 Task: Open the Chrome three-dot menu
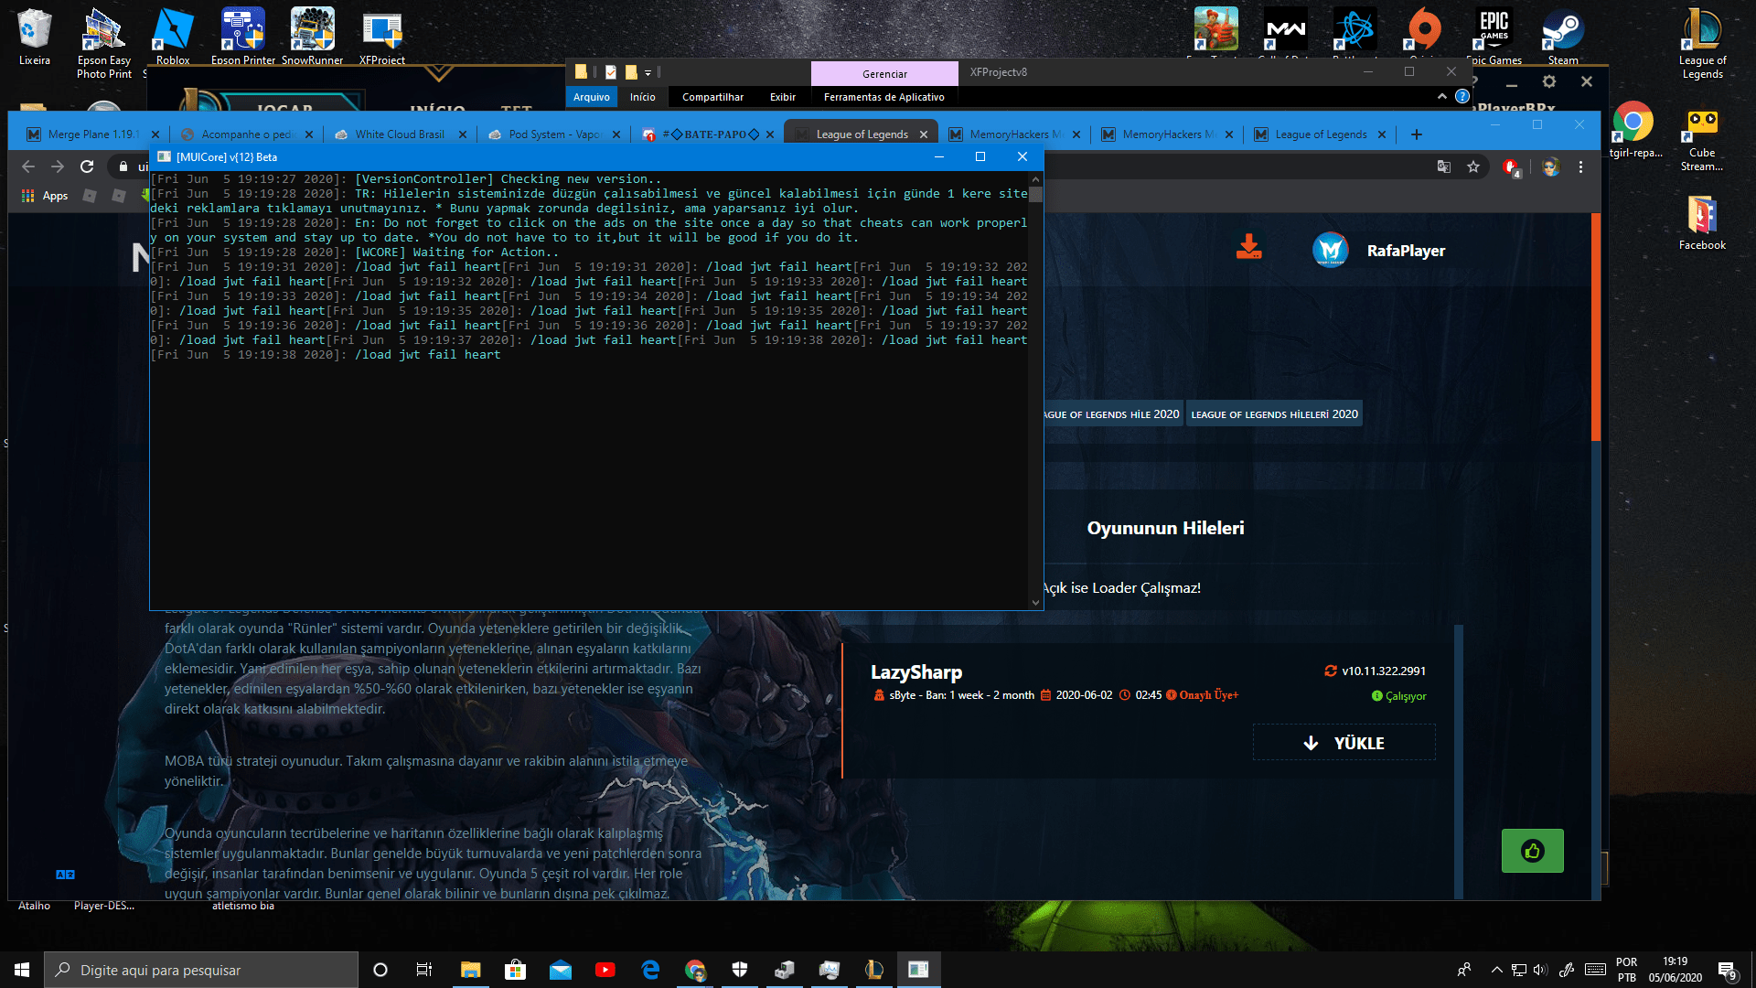(x=1580, y=166)
